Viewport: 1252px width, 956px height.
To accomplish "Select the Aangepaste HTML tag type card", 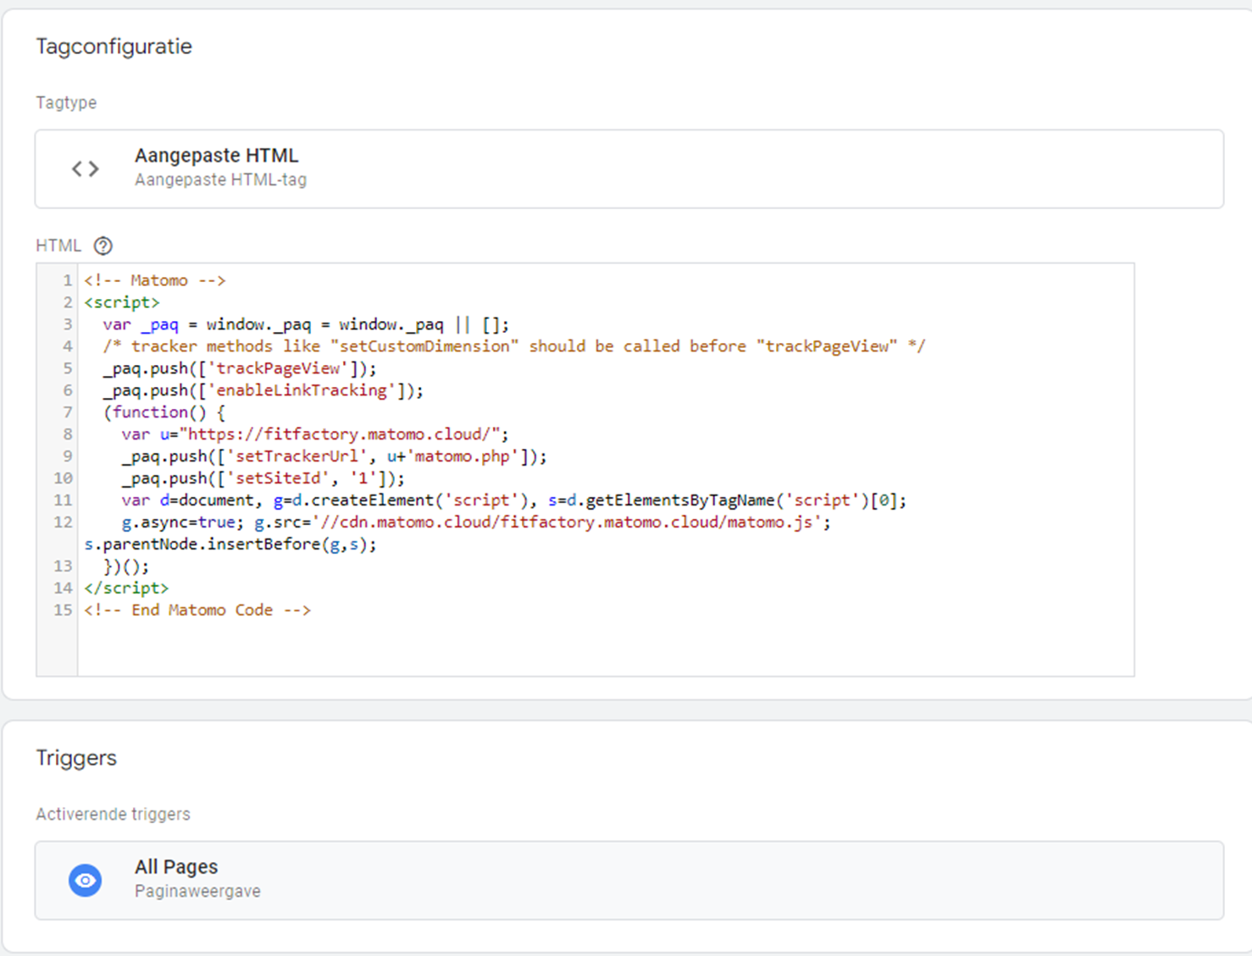I will (x=629, y=169).
